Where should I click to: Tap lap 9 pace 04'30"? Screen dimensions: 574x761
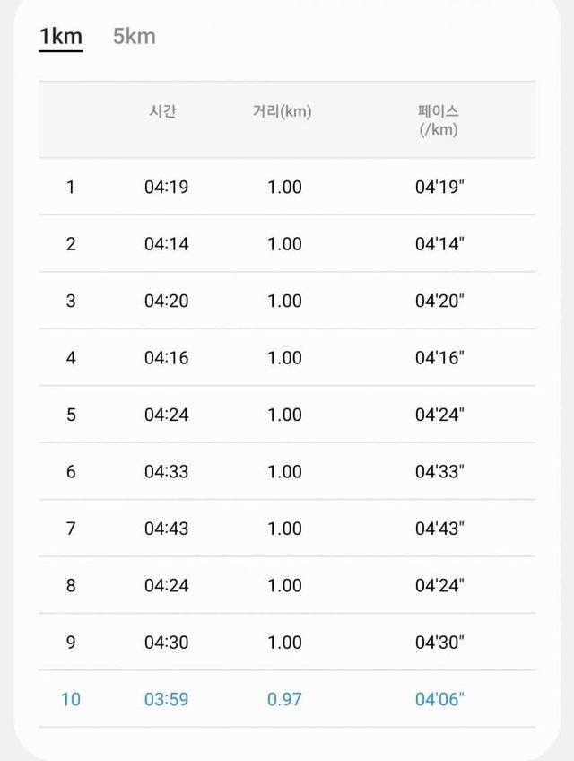coord(439,643)
